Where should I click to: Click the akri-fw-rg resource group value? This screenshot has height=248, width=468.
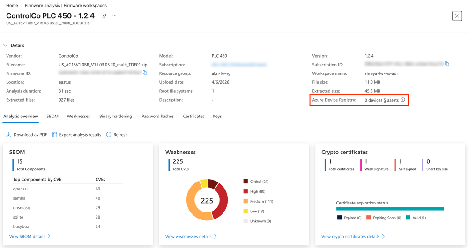tap(221, 73)
